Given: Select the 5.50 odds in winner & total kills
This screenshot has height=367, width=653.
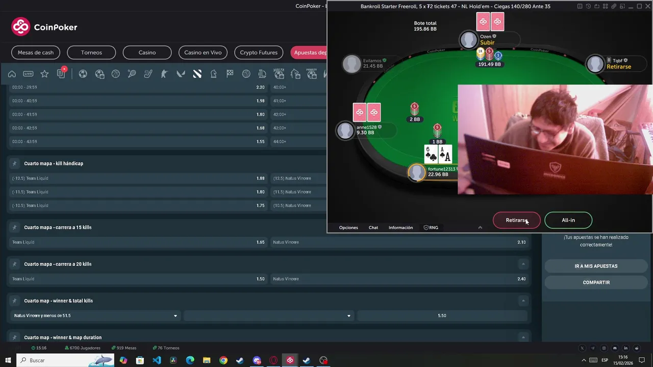Looking at the screenshot, I should pos(442,316).
